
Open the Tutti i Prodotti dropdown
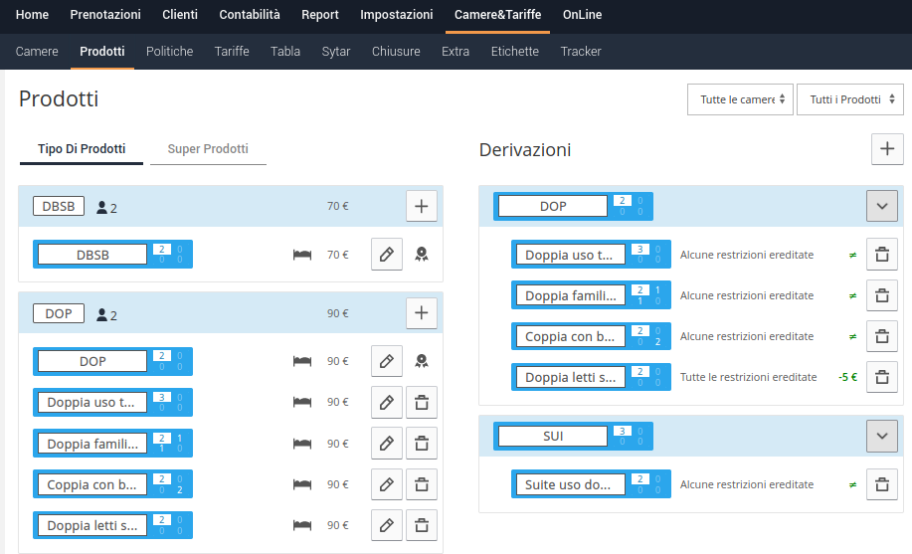(x=849, y=99)
